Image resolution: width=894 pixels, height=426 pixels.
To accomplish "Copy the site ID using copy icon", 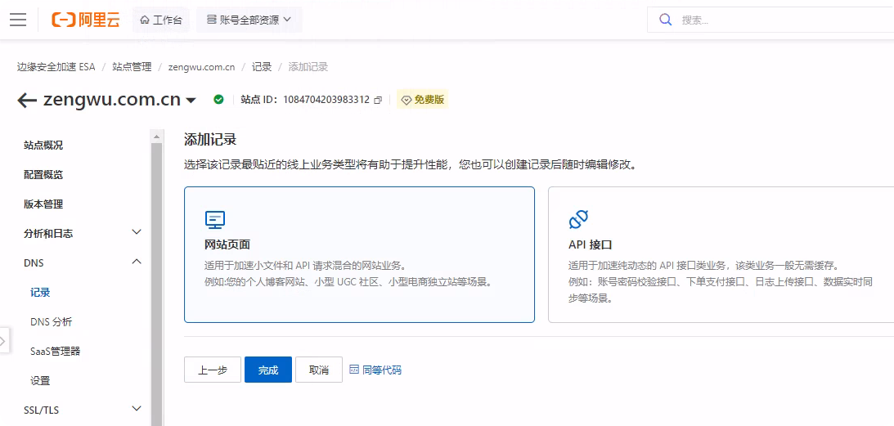I will coord(378,101).
